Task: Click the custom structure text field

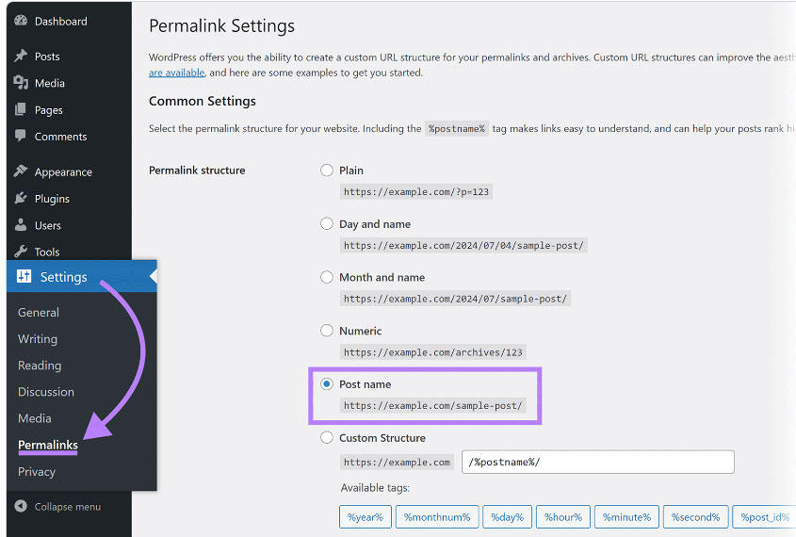Action: tap(597, 463)
